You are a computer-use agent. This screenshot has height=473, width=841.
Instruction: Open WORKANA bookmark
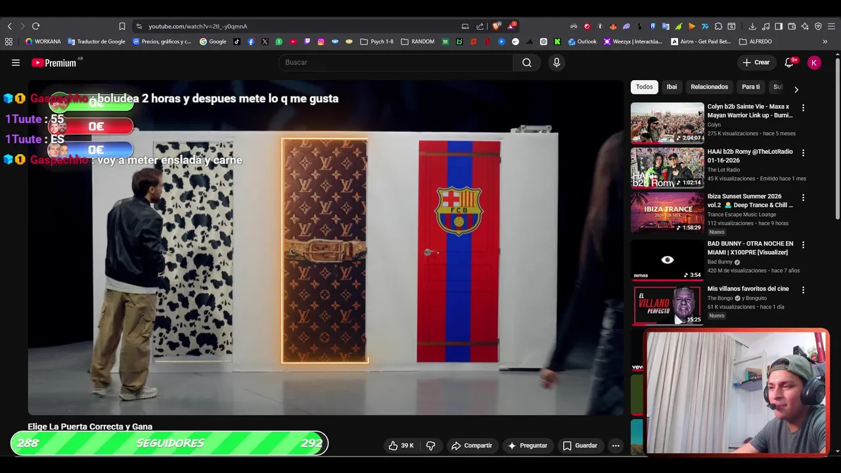point(43,41)
